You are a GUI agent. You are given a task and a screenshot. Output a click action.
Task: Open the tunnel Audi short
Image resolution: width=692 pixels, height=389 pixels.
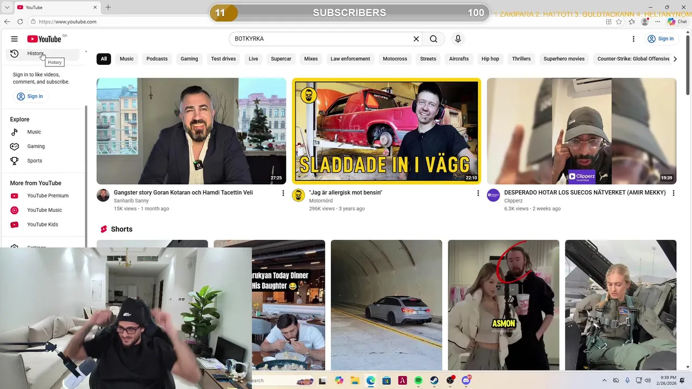[387, 305]
